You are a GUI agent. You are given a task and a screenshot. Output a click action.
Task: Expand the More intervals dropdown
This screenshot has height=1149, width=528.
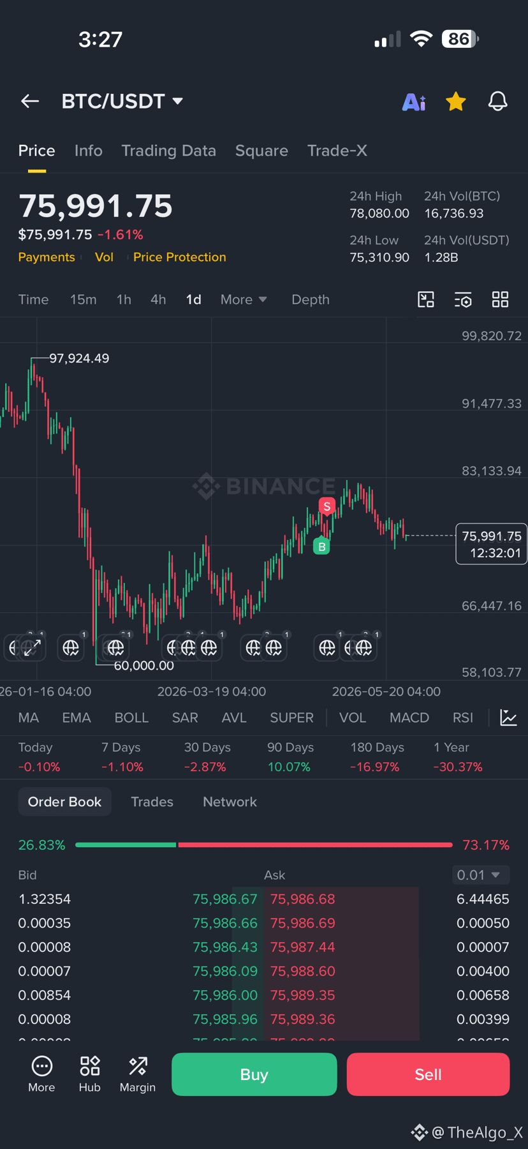click(244, 299)
